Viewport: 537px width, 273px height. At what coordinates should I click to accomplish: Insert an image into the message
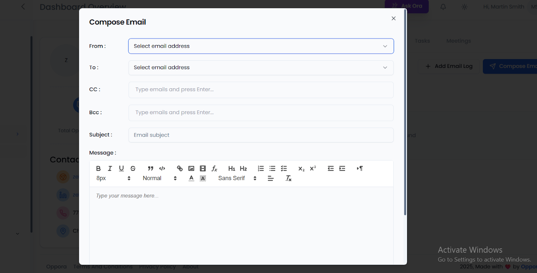click(191, 169)
